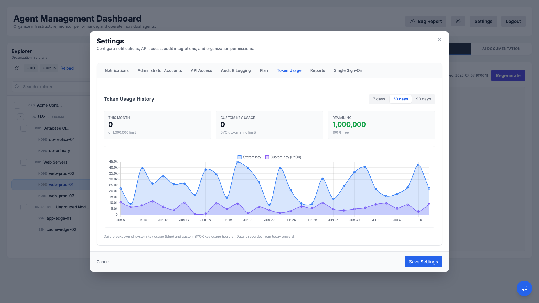Select the 7 days range
Image resolution: width=539 pixels, height=303 pixels.
pyautogui.click(x=379, y=99)
